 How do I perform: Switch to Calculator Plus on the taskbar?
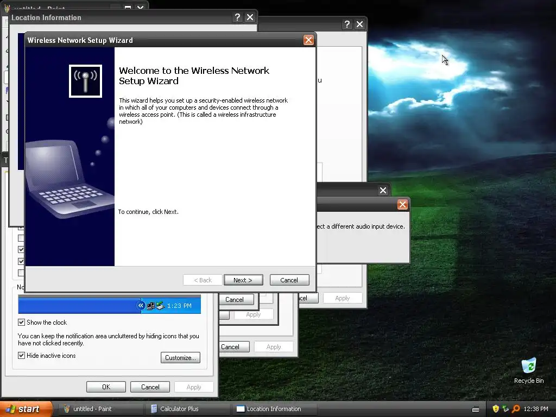pyautogui.click(x=188, y=409)
